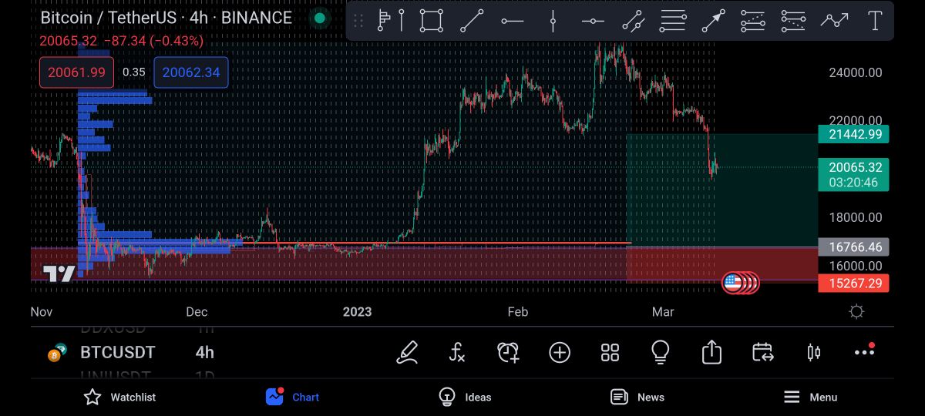
Task: Toggle the drawing pencil mode
Action: click(x=407, y=353)
